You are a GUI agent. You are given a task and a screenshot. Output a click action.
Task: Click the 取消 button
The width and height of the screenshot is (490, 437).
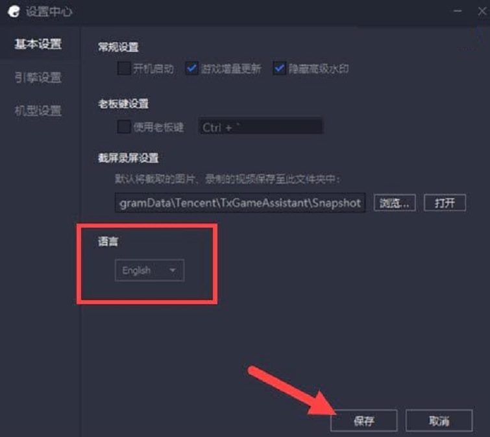tap(439, 421)
